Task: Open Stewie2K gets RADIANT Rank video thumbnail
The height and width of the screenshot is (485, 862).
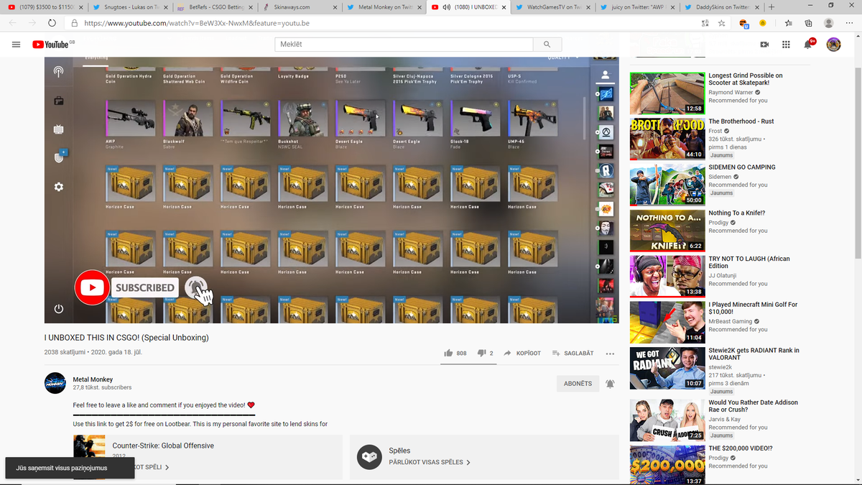Action: click(x=667, y=368)
